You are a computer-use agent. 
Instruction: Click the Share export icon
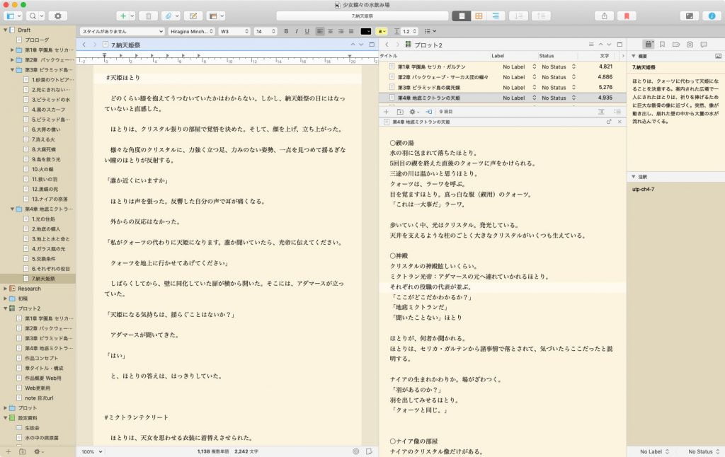click(604, 16)
